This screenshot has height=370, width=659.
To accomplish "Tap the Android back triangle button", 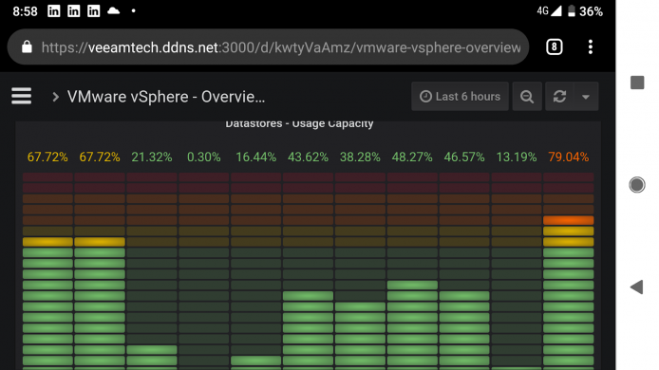I will 637,287.
